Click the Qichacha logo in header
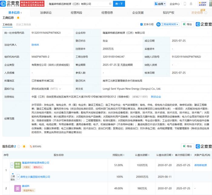This screenshot has height=195, width=212. [x=10, y=4]
